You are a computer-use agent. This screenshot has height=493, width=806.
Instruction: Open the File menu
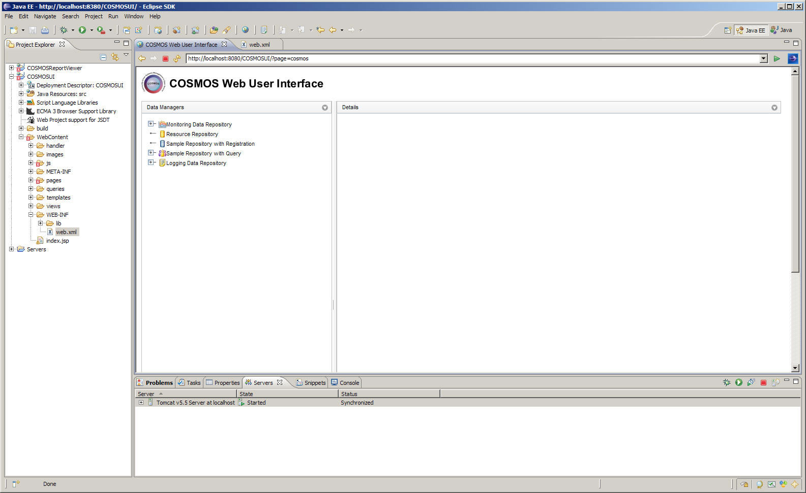click(9, 16)
